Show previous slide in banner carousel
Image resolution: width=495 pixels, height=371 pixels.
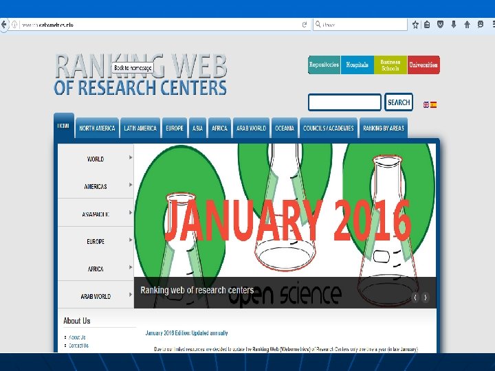[x=415, y=297]
